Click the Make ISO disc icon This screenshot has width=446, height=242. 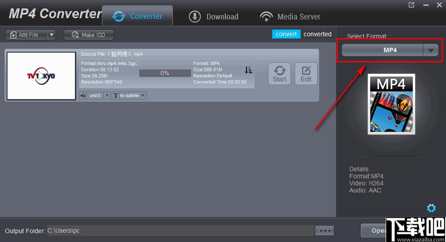[x=75, y=35]
